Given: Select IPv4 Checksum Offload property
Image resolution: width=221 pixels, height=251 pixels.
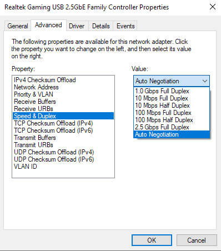Looking at the screenshot, I should (63, 80).
